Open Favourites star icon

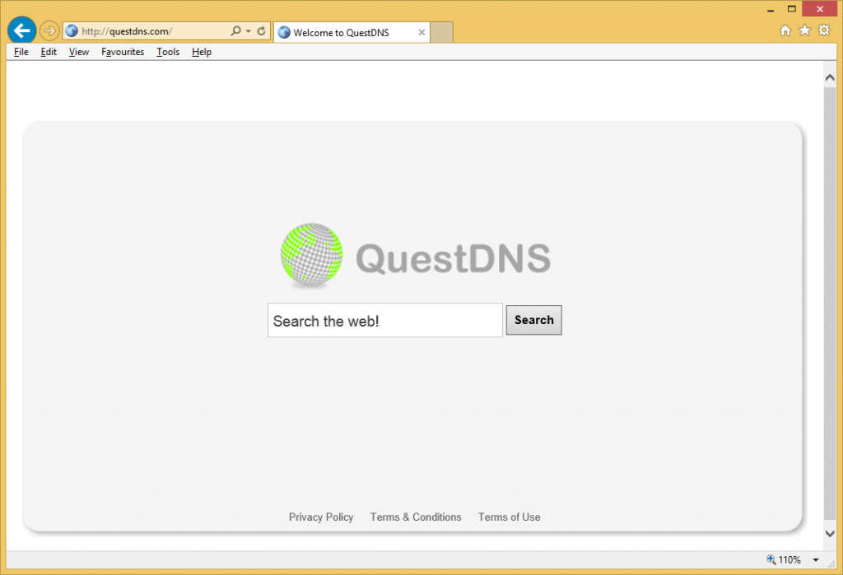point(804,30)
